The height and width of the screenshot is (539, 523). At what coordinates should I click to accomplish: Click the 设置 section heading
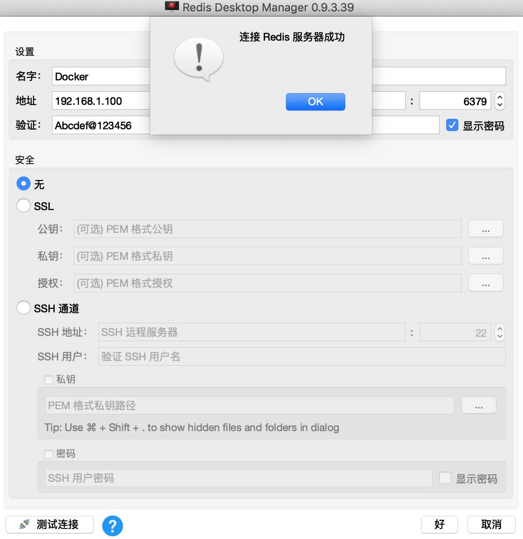[x=24, y=52]
